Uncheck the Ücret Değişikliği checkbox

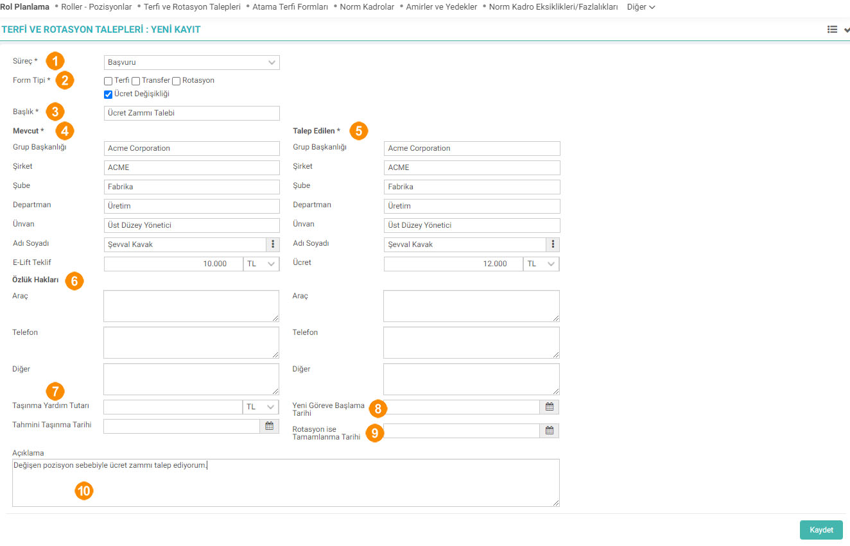(108, 95)
